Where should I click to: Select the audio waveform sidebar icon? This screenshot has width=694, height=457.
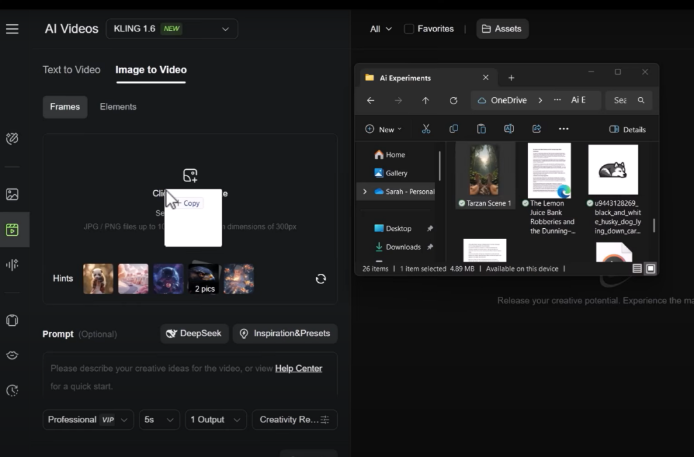coord(12,264)
